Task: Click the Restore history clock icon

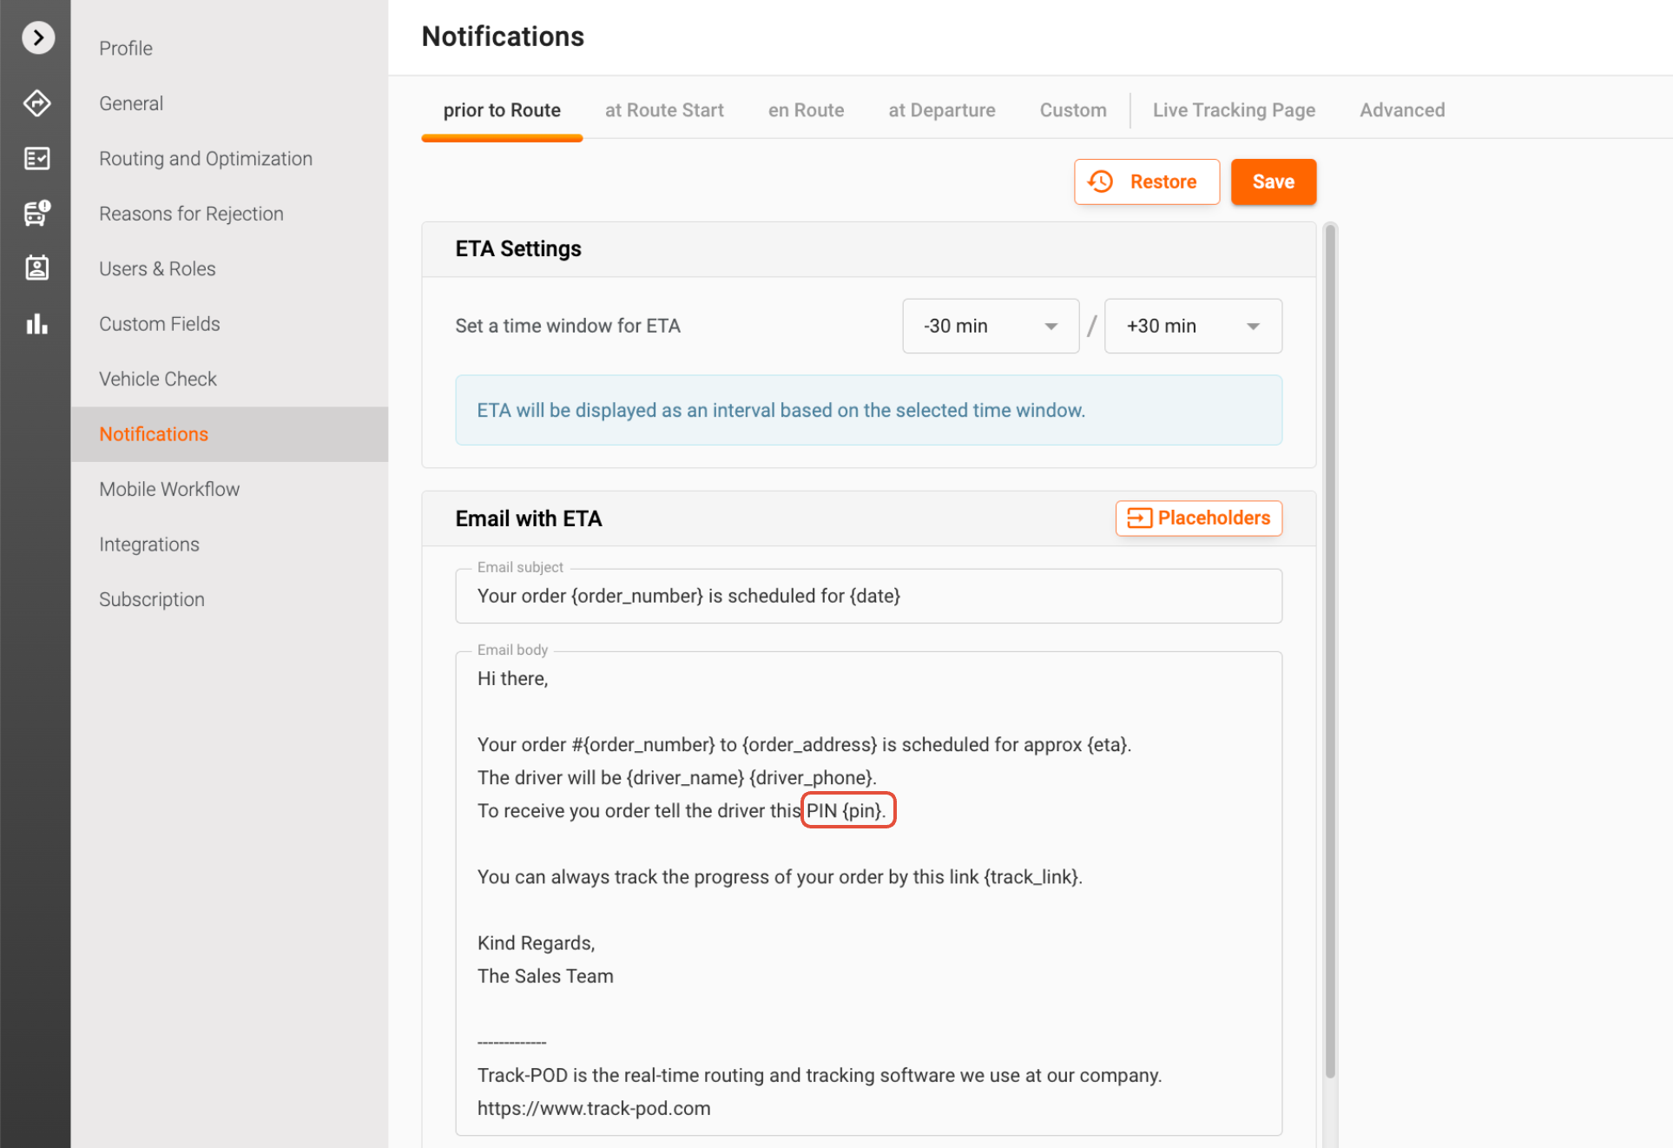Action: 1101,181
